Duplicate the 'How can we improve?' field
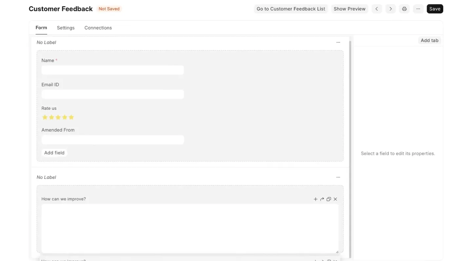The width and height of the screenshot is (472, 261). tap(329, 199)
